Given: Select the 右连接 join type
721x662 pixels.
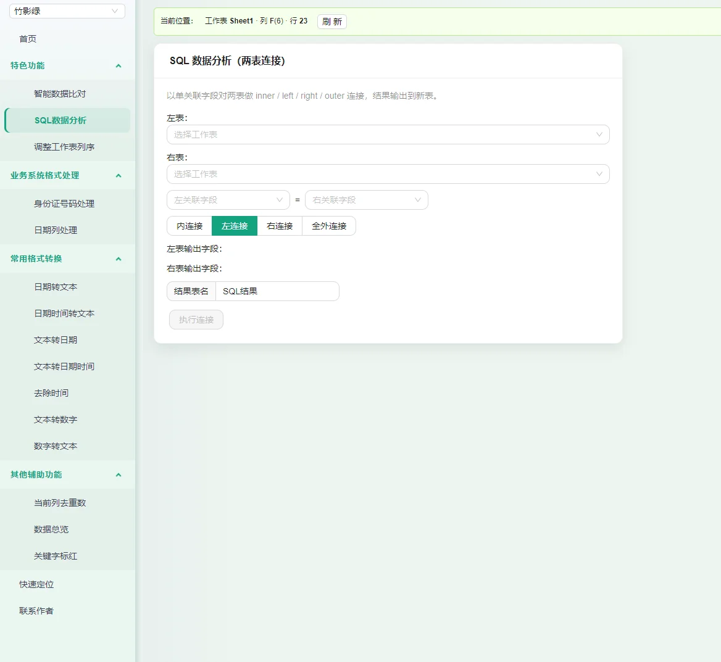Looking at the screenshot, I should point(280,226).
